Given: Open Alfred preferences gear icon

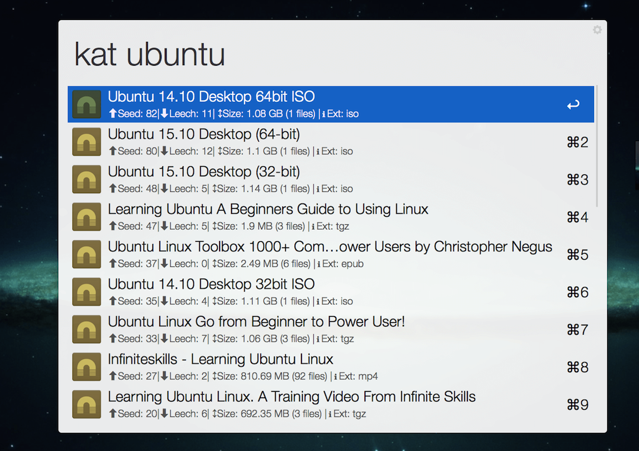Looking at the screenshot, I should [597, 30].
